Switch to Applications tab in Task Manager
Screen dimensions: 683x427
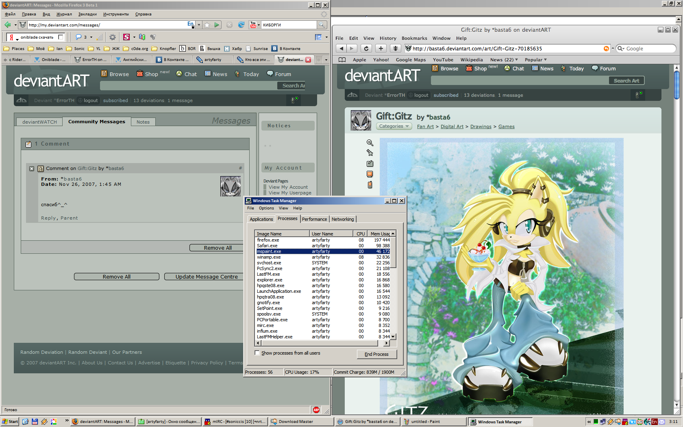click(261, 219)
